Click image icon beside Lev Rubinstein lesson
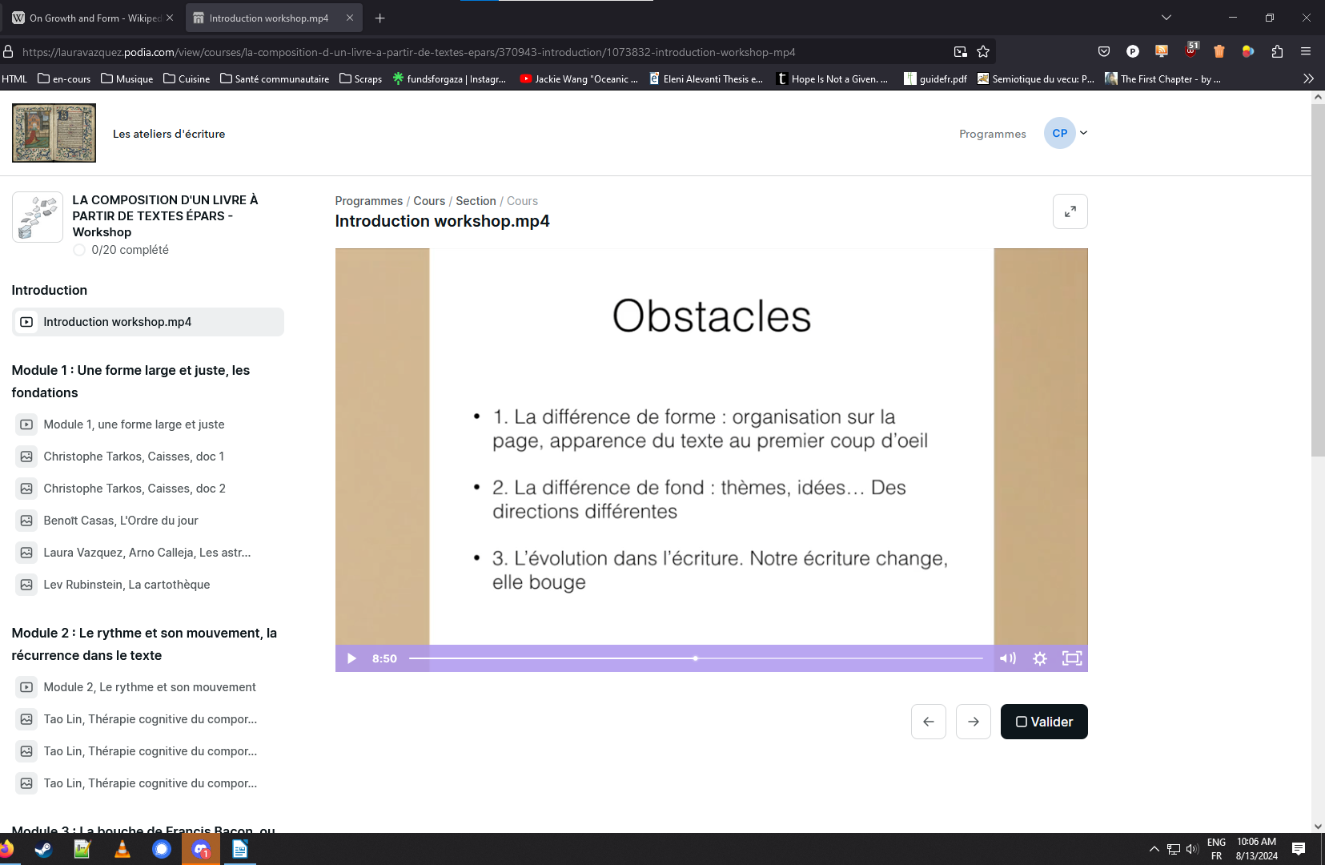Viewport: 1325px width, 865px height. point(26,585)
